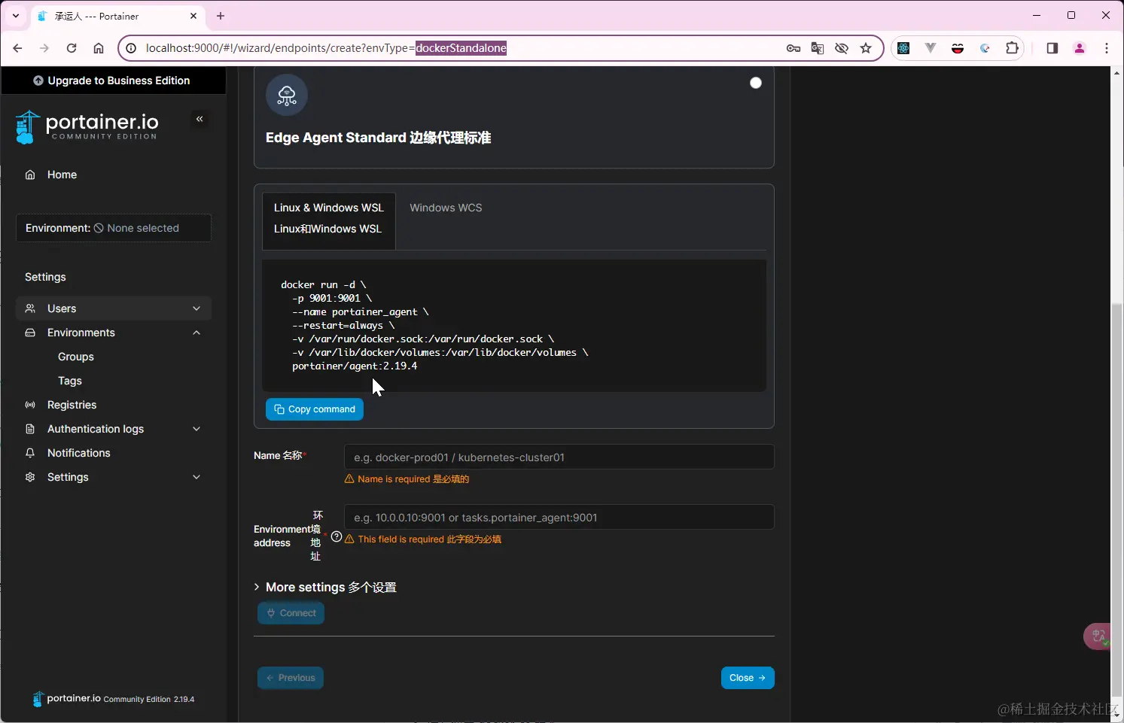Expand the sidebar Settings menu chevron
This screenshot has height=723, width=1124.
pyautogui.click(x=196, y=477)
